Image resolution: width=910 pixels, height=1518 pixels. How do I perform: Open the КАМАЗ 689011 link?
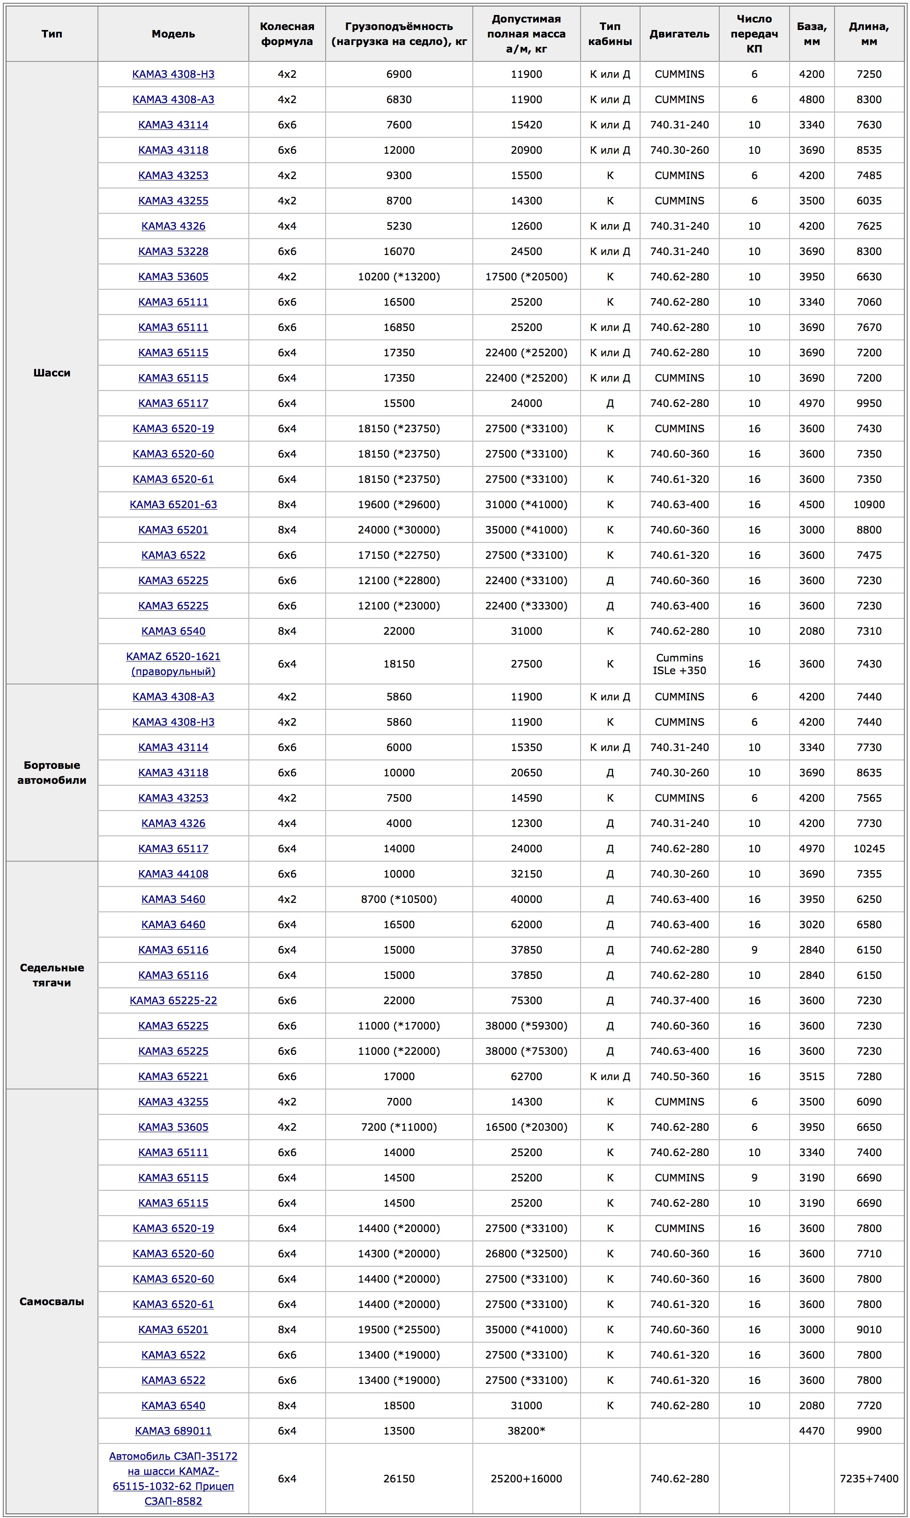click(173, 1431)
